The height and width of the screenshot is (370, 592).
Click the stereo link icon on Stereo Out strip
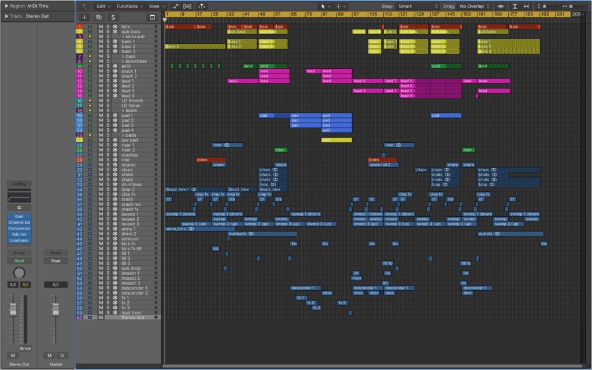pyautogui.click(x=19, y=208)
